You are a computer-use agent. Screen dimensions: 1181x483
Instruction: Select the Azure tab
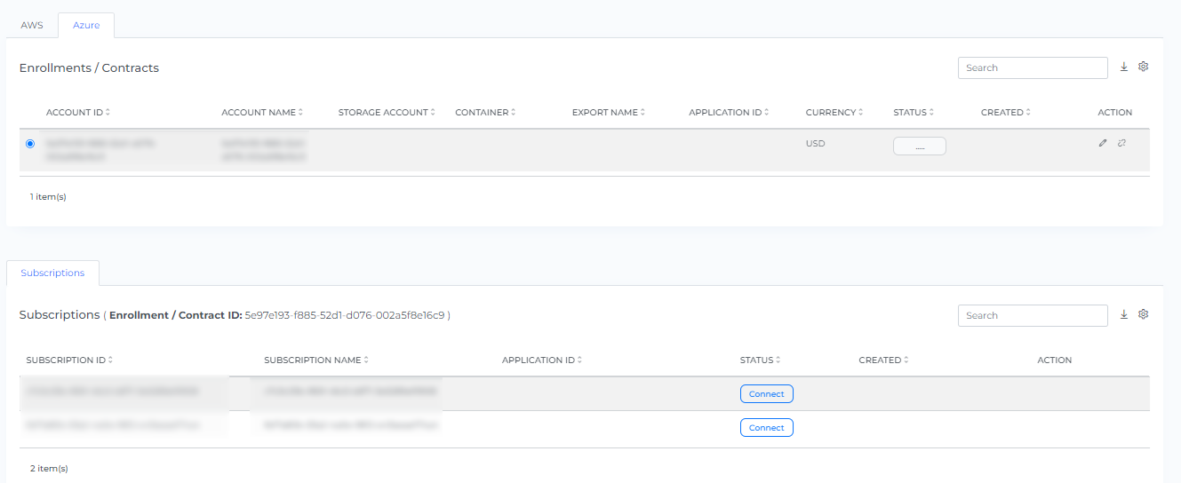point(86,26)
